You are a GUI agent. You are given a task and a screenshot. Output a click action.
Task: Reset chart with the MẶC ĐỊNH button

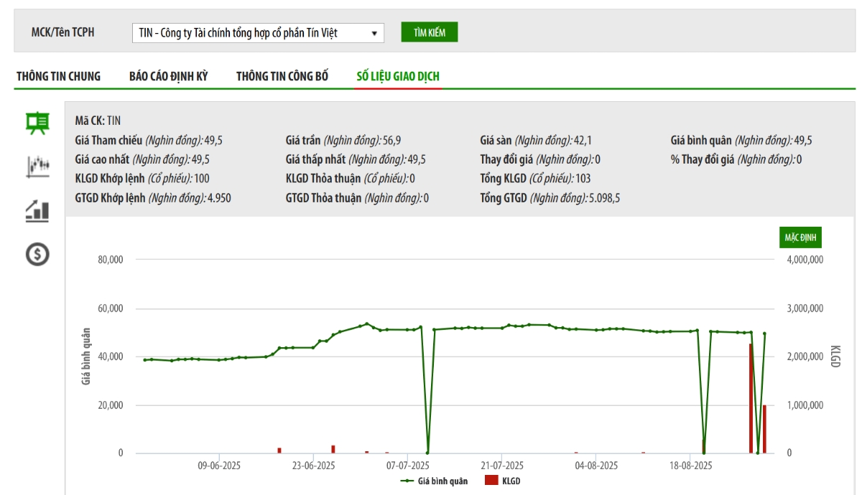[800, 237]
